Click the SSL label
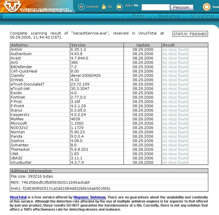This screenshot has height=215, width=219. tap(110, 7)
